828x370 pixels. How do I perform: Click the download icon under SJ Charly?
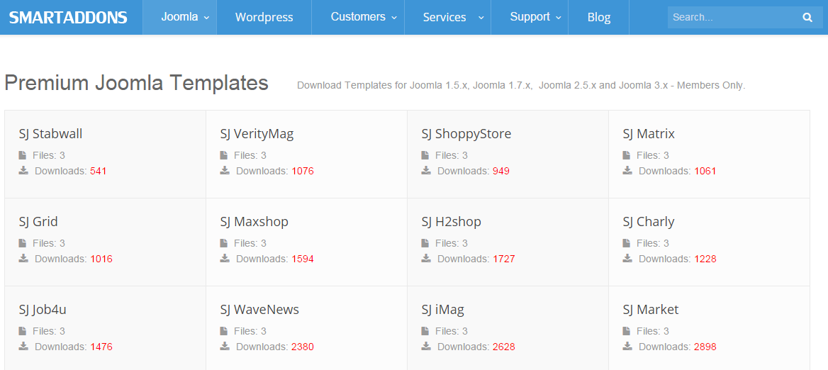627,259
